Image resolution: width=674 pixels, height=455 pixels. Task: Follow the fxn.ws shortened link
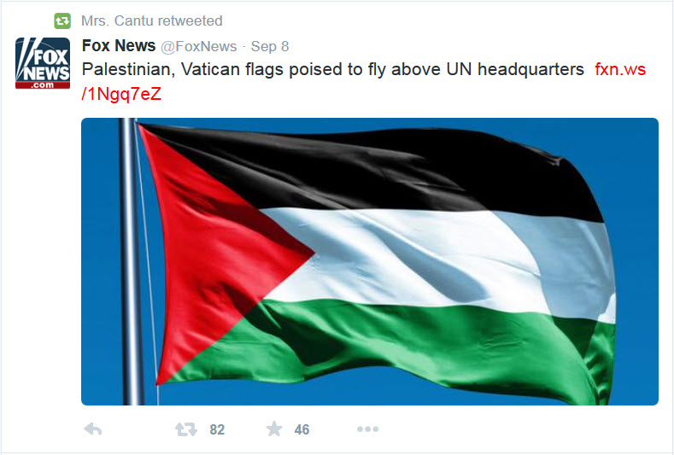pos(620,69)
